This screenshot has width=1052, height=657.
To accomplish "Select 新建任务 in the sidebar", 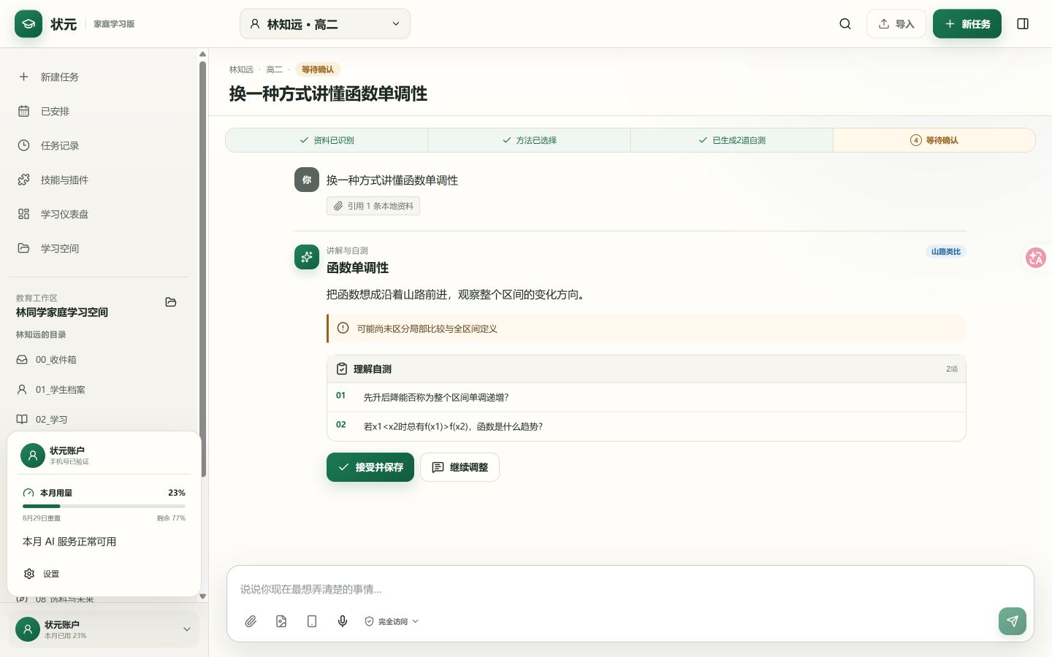I will 99,77.
